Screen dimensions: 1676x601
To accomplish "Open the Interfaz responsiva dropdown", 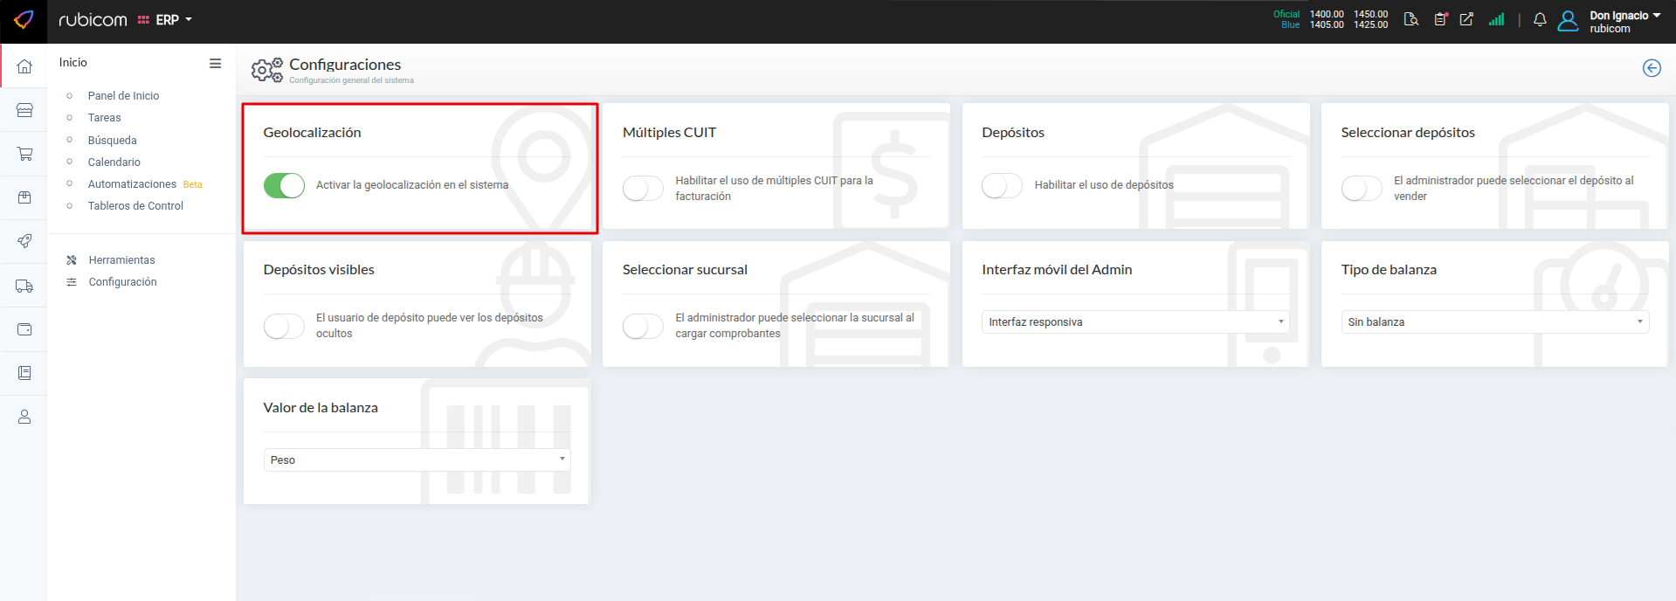I will point(1135,322).
